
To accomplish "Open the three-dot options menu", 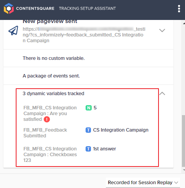I will click(x=179, y=9).
